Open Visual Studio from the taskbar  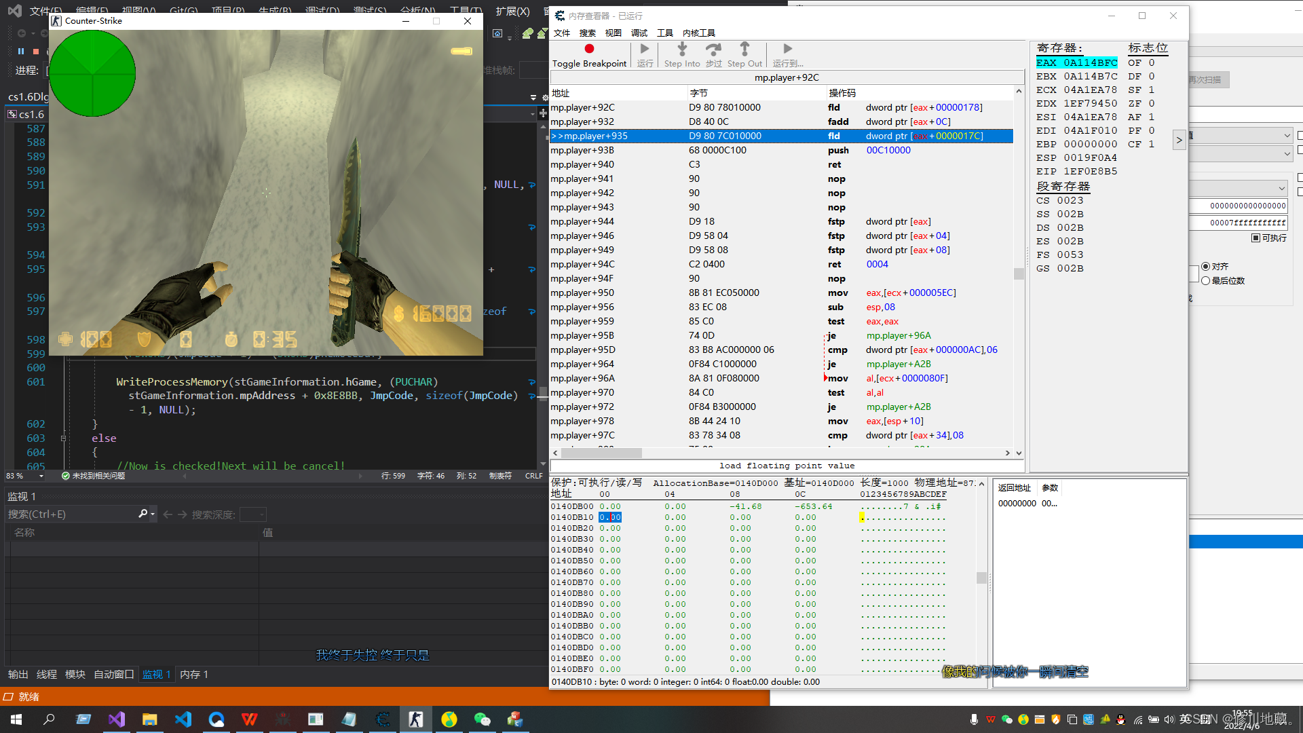click(x=117, y=719)
